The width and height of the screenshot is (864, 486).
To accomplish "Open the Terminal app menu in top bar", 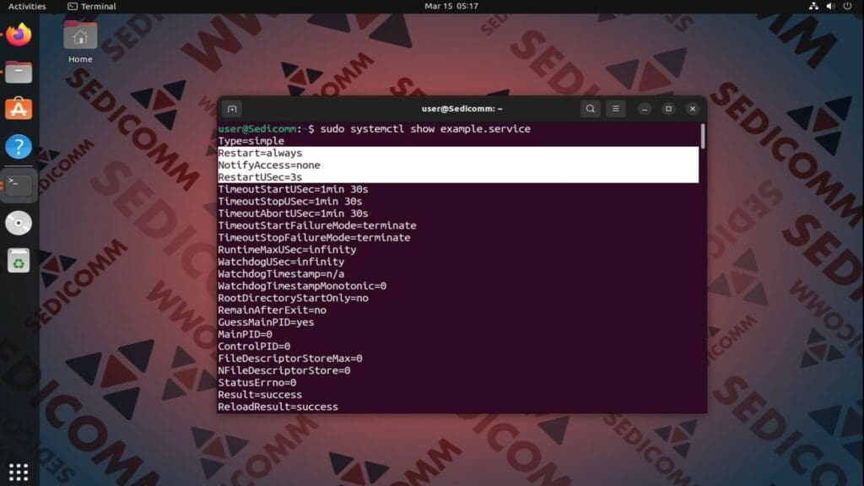I will pyautogui.click(x=91, y=6).
